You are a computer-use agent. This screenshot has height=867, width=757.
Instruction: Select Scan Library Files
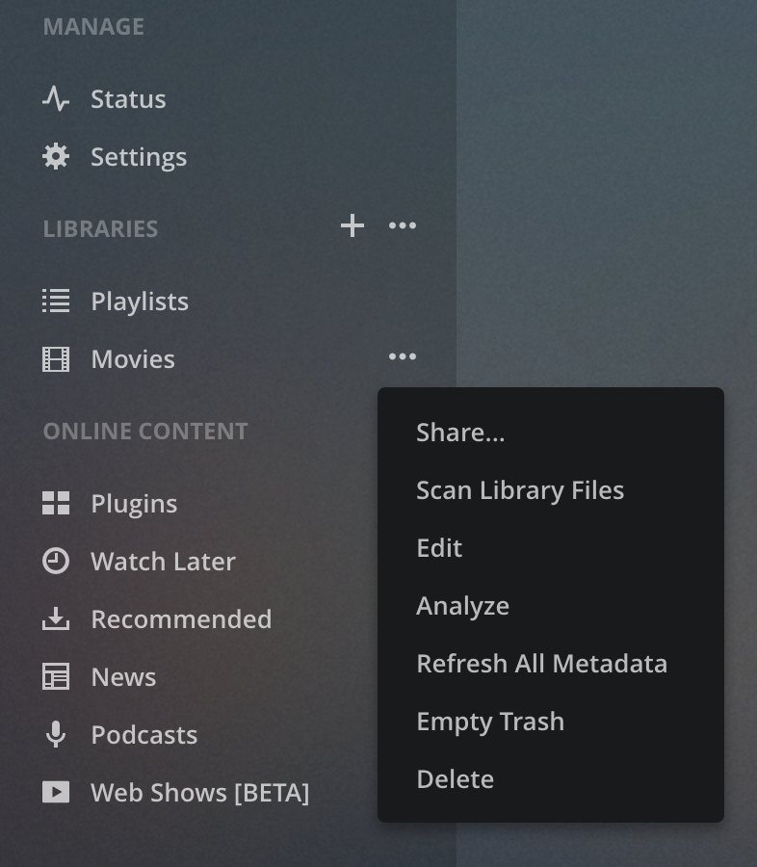520,489
